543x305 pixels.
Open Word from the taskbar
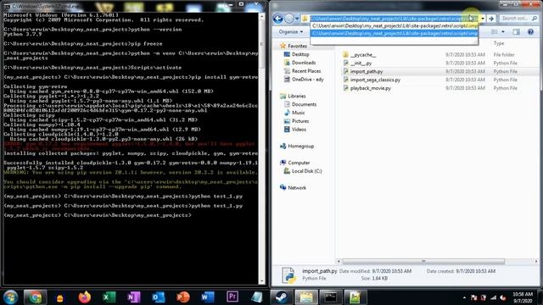[x=207, y=297]
